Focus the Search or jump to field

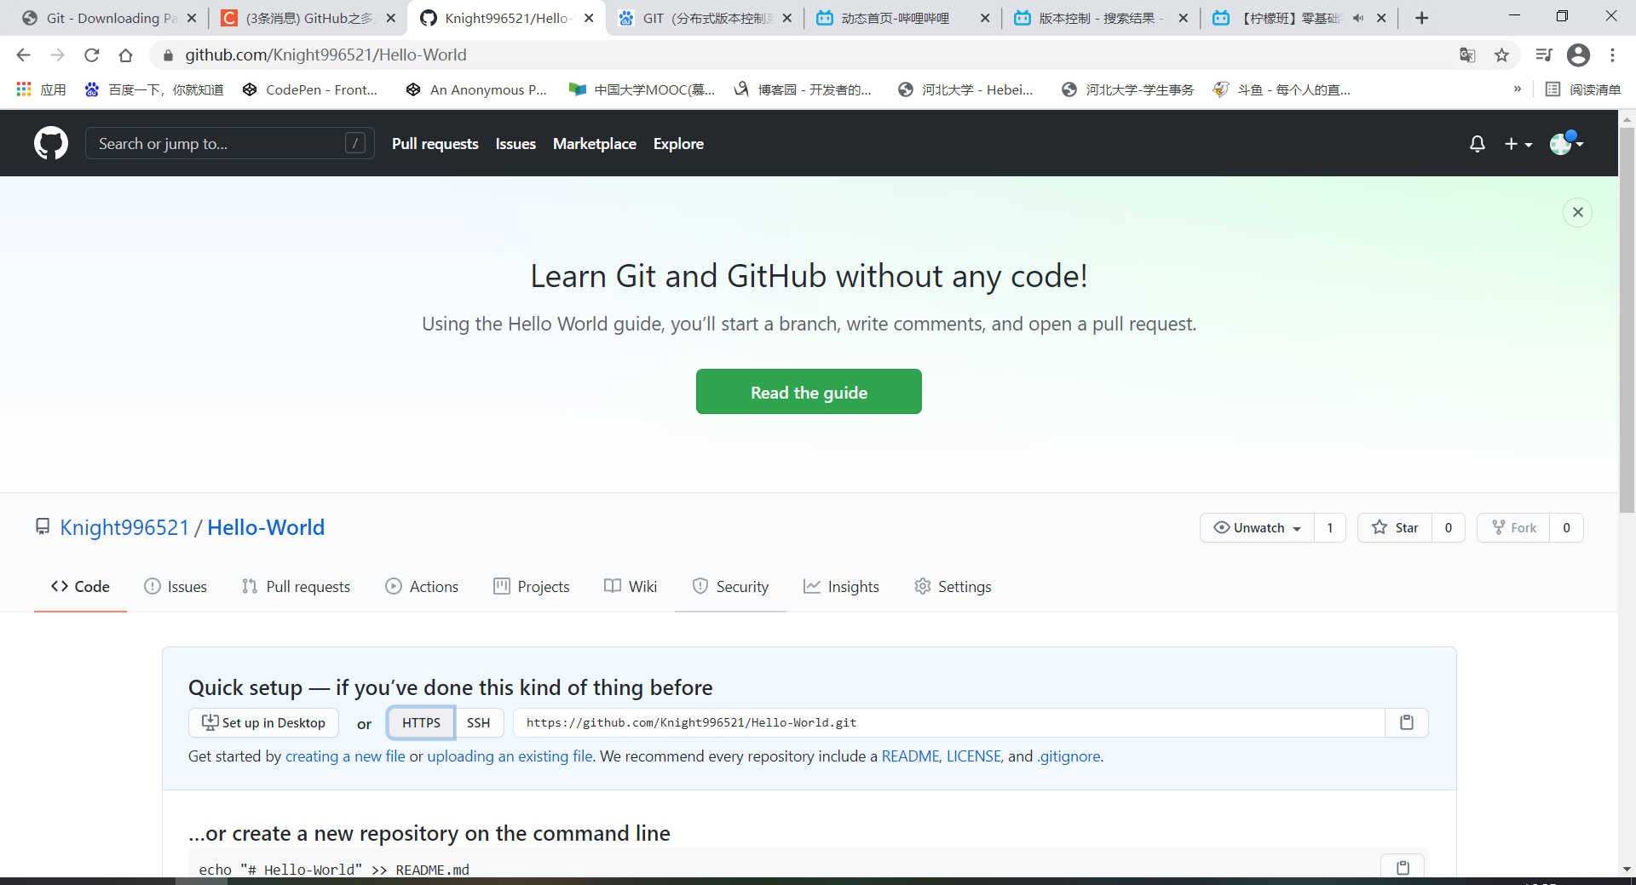230,143
